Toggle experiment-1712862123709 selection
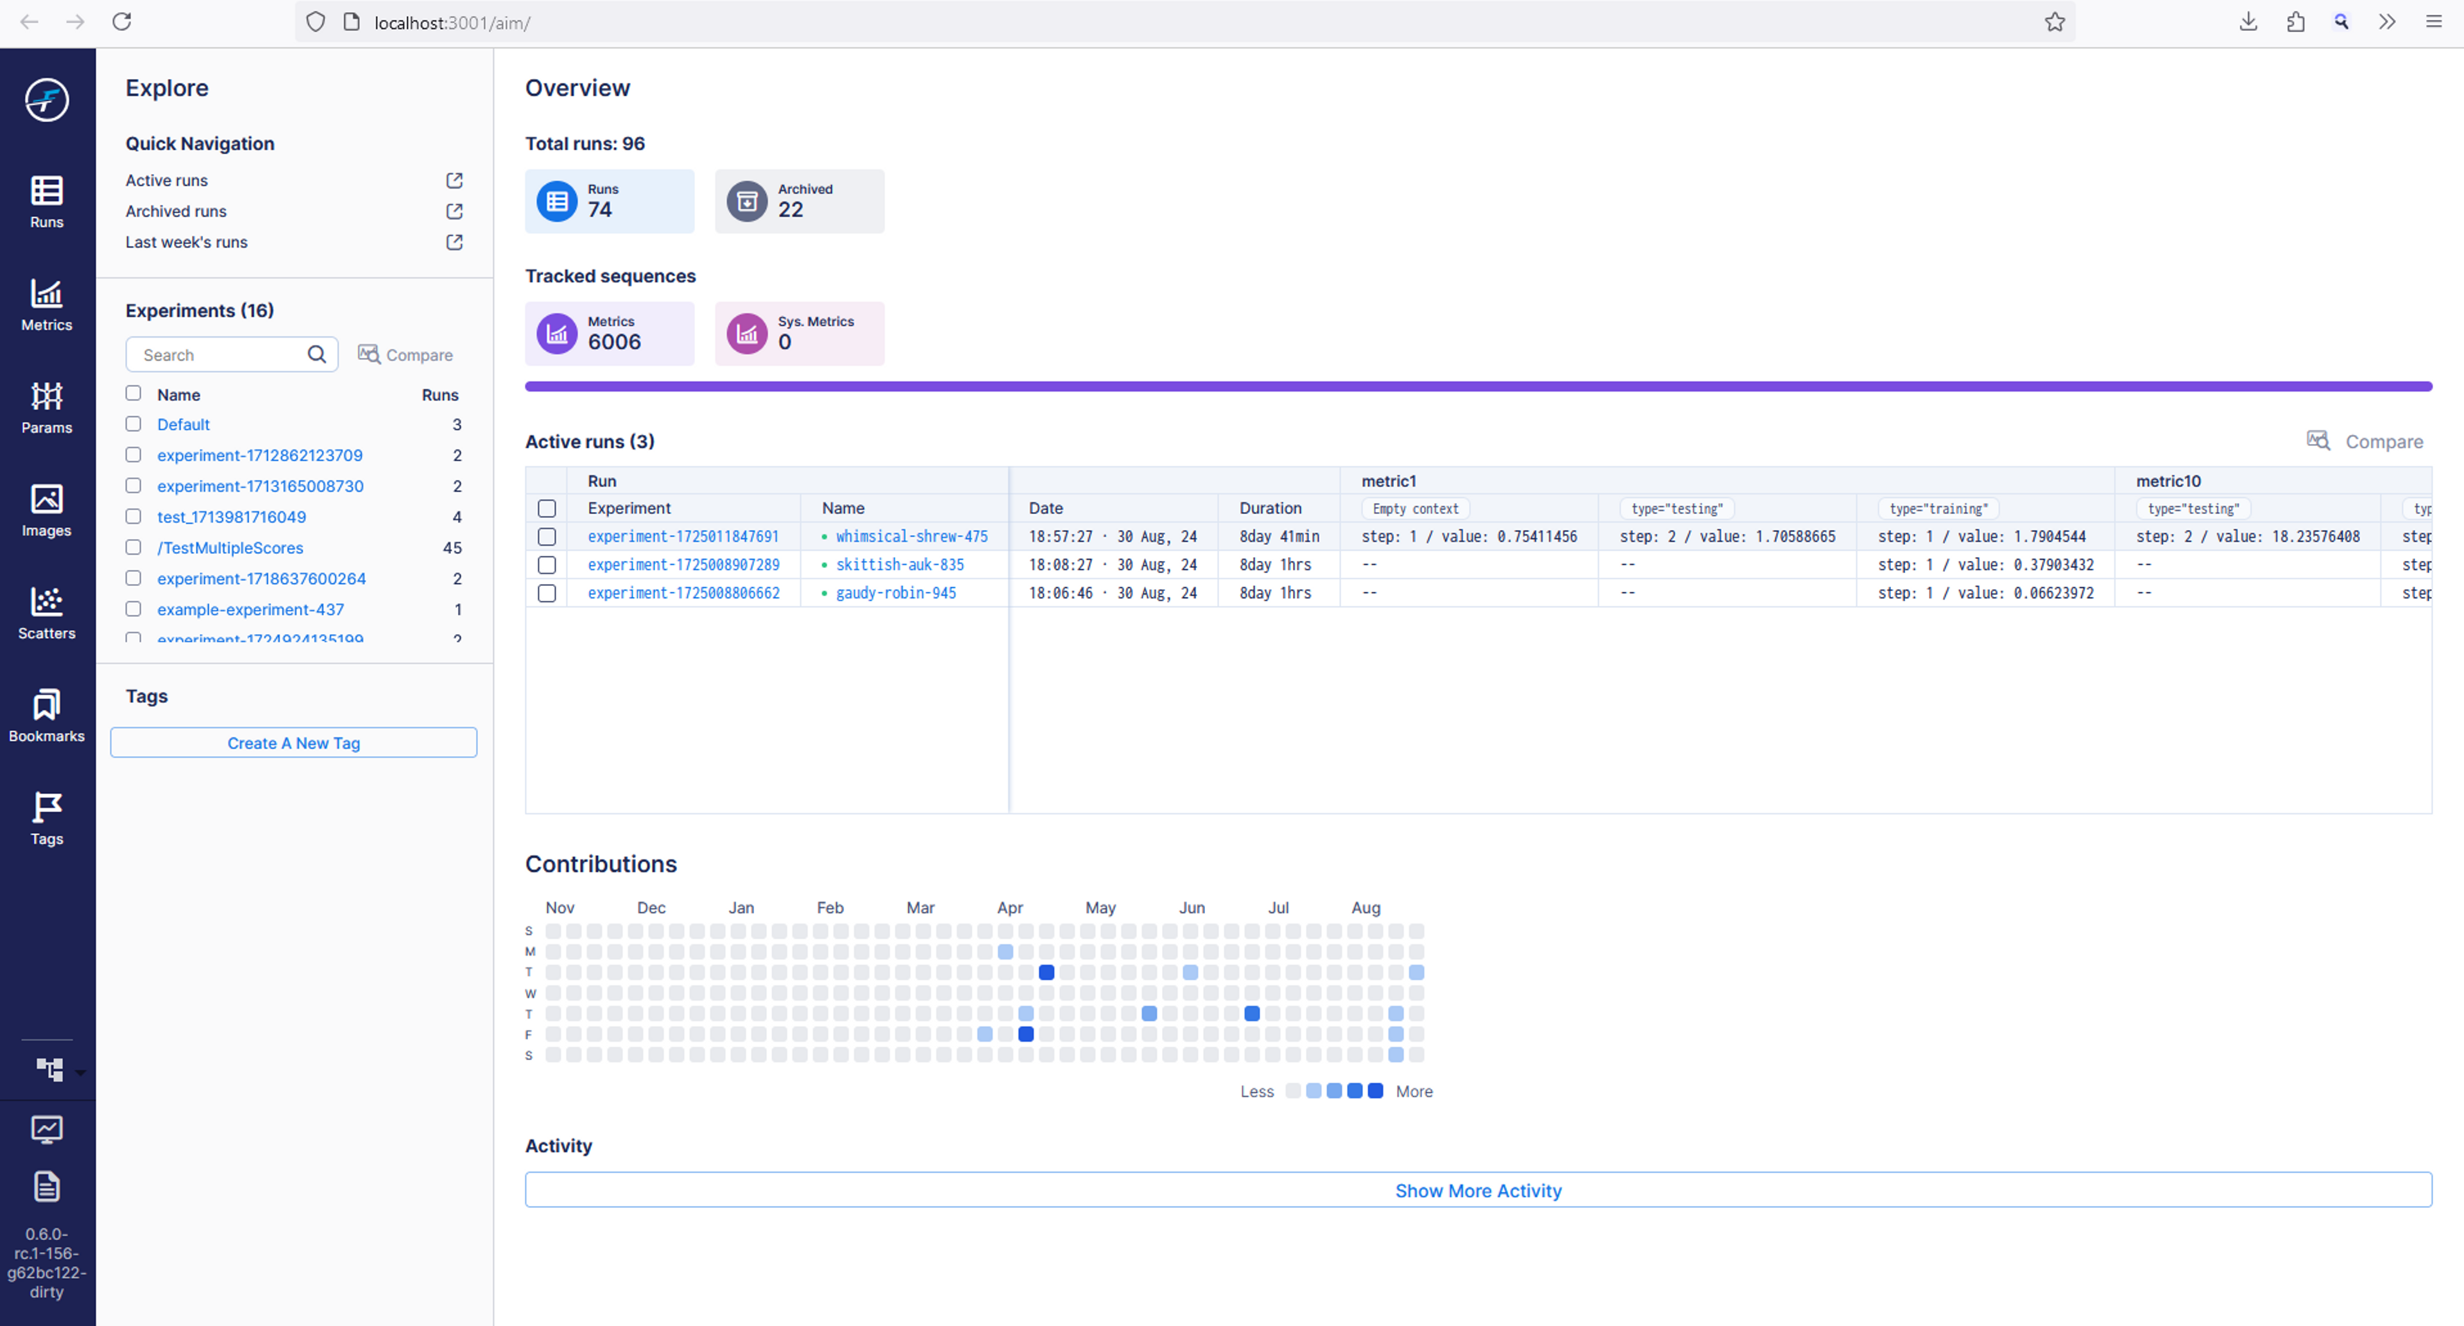The width and height of the screenshot is (2464, 1326). pos(134,456)
